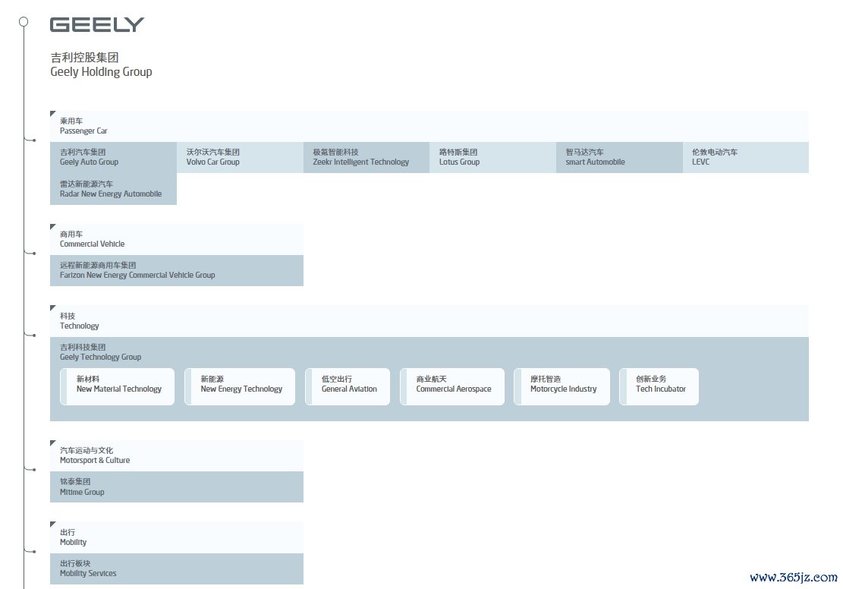This screenshot has height=589, width=843.
Task: Choose Motorcycle Industry card
Action: coord(561,386)
